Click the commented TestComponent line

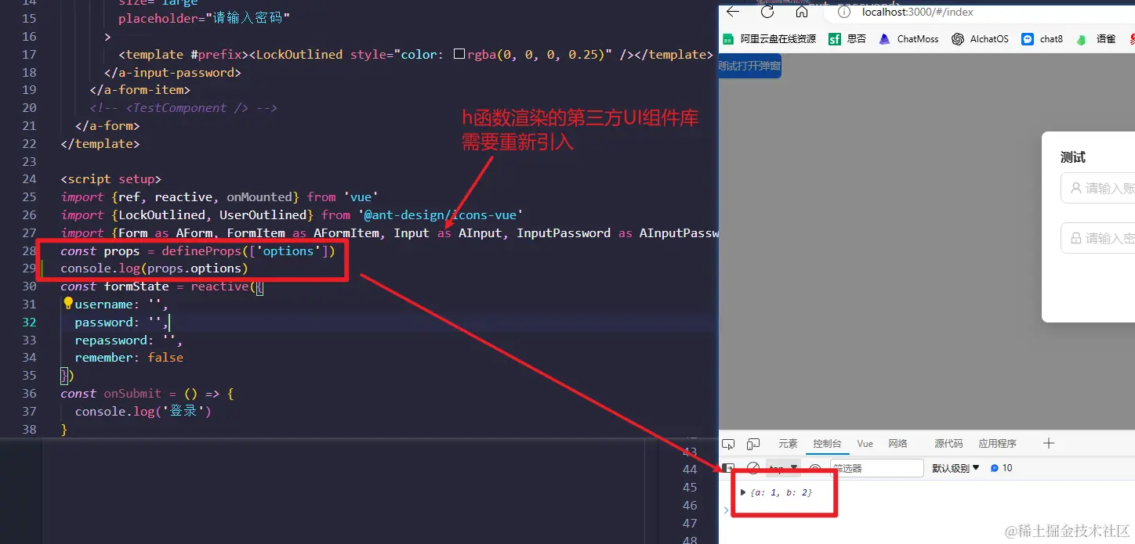click(183, 108)
